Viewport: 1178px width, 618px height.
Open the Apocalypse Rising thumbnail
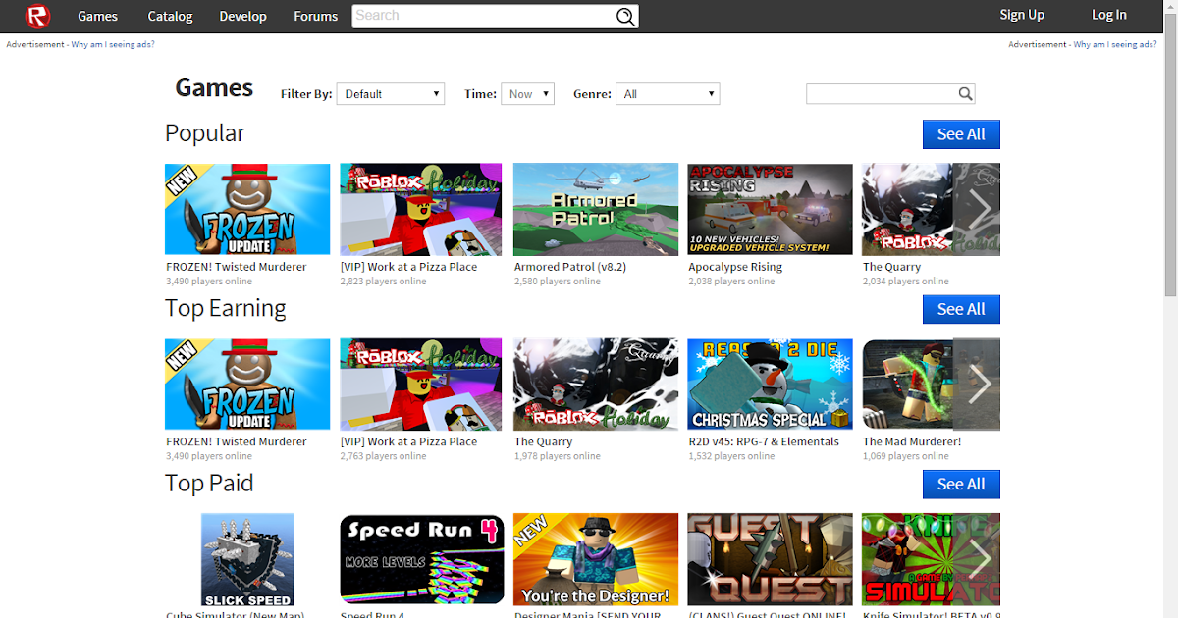click(771, 209)
